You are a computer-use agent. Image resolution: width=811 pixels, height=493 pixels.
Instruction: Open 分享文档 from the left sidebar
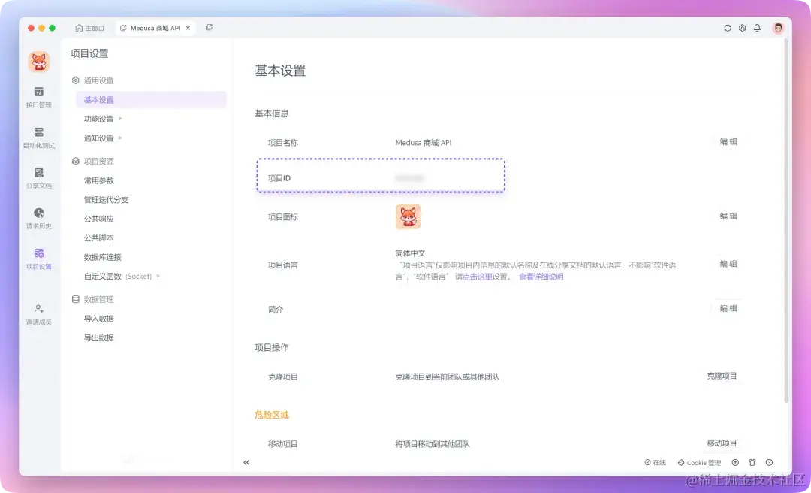pos(38,178)
